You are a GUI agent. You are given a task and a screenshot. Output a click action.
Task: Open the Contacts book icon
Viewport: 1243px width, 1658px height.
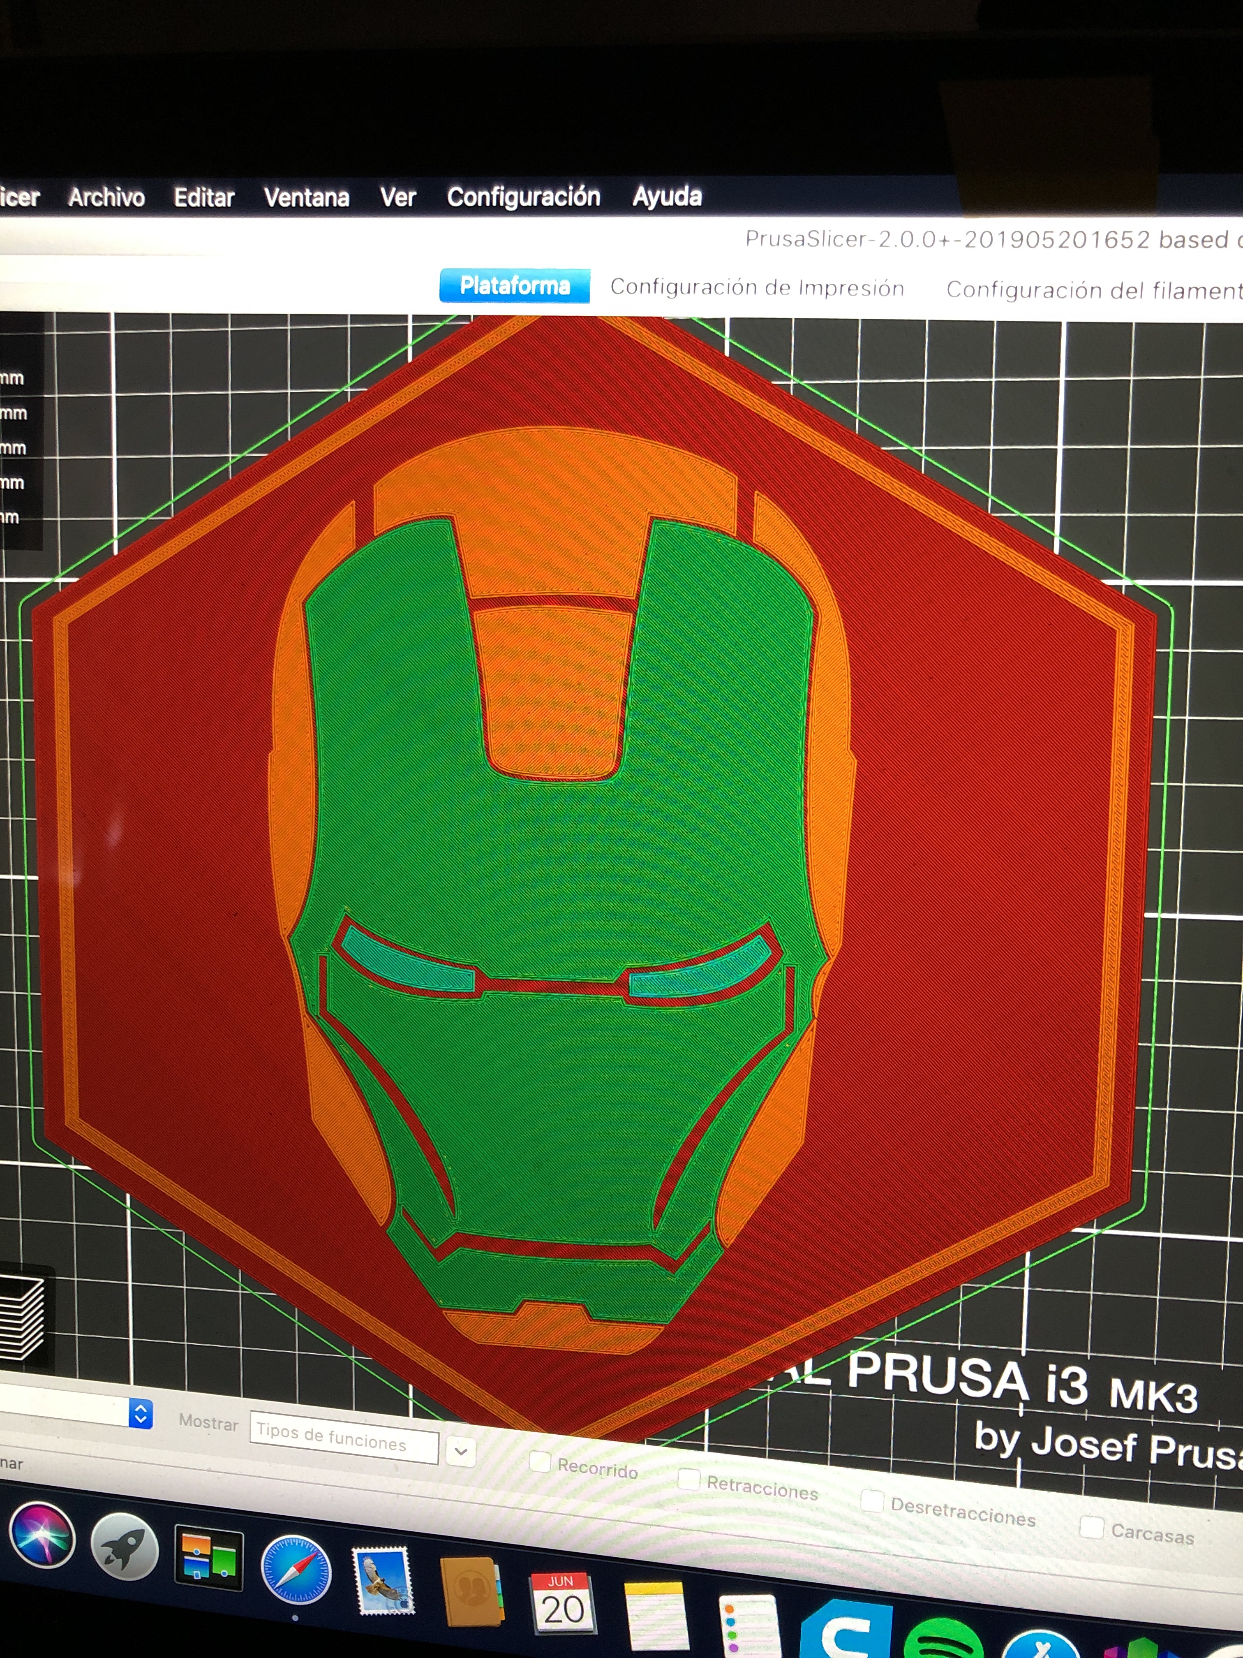pos(472,1592)
